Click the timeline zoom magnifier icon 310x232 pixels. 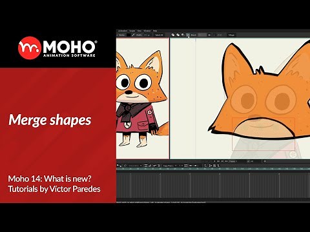[x=205, y=166]
